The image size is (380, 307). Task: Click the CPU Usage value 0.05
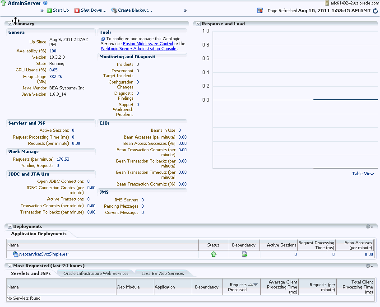[53, 70]
